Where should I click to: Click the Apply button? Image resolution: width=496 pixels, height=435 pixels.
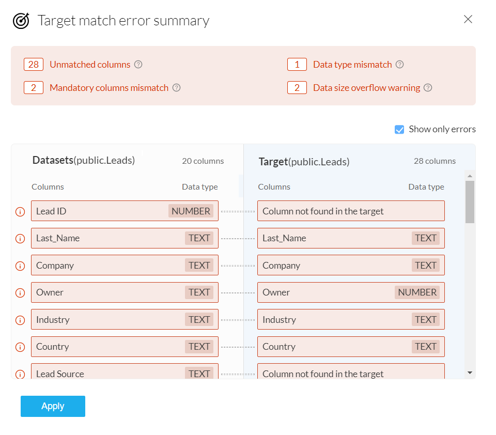coord(53,406)
